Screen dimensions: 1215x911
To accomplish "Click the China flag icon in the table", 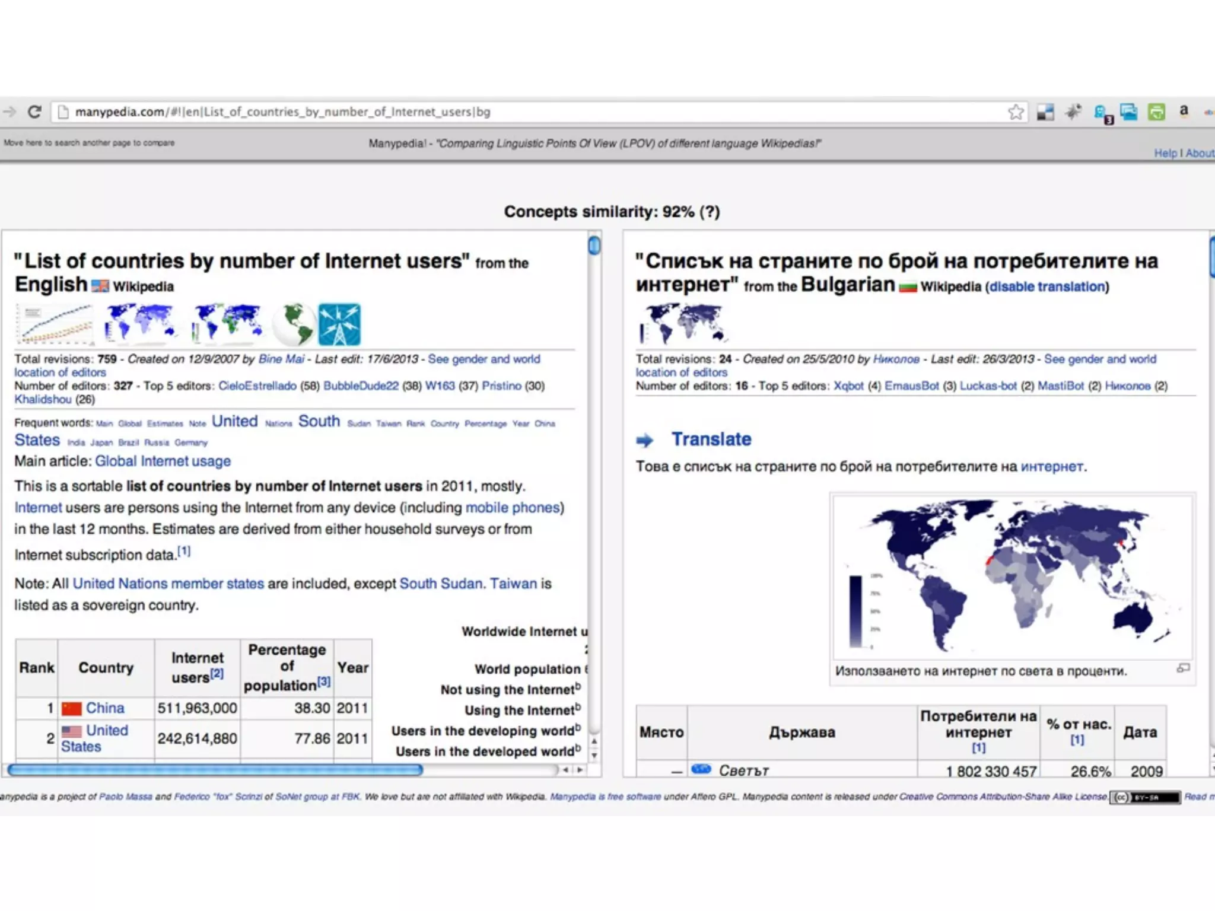I will click(x=71, y=708).
